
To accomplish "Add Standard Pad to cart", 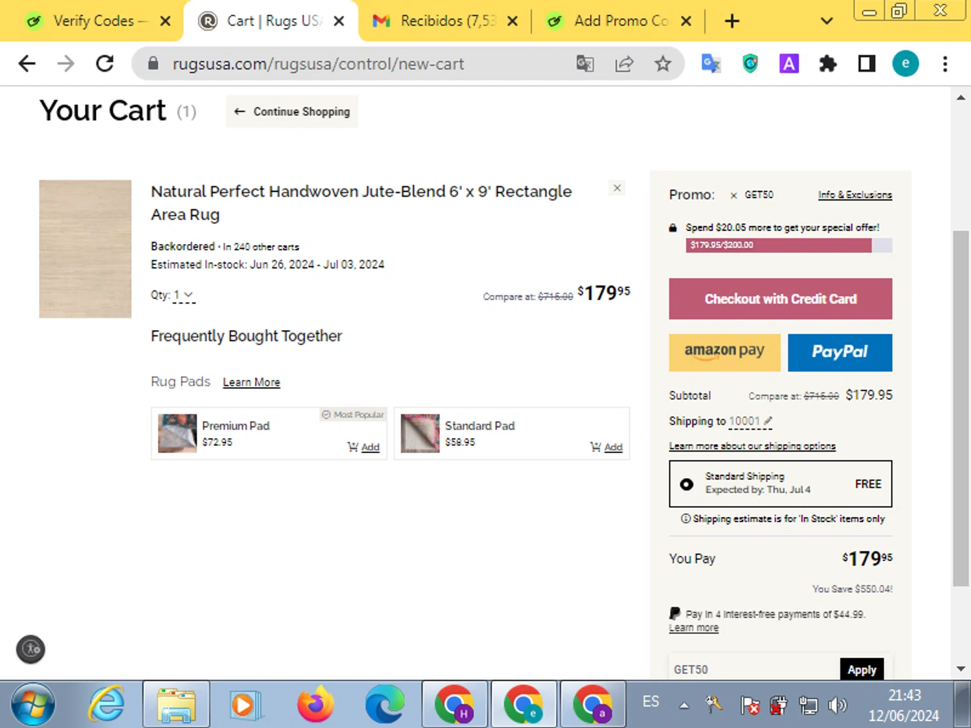I will (606, 447).
